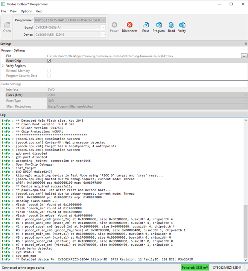The width and height of the screenshot is (248, 271).
Task: Click the Read device icon
Action: (x=171, y=25)
